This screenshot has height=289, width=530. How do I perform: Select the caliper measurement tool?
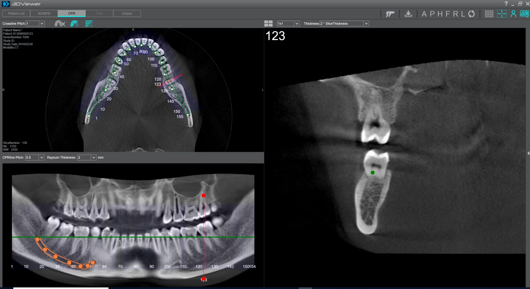coord(390,14)
